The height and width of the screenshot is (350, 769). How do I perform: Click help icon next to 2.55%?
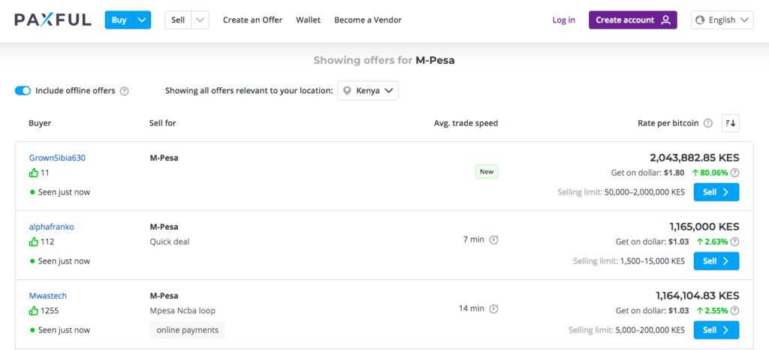point(734,311)
